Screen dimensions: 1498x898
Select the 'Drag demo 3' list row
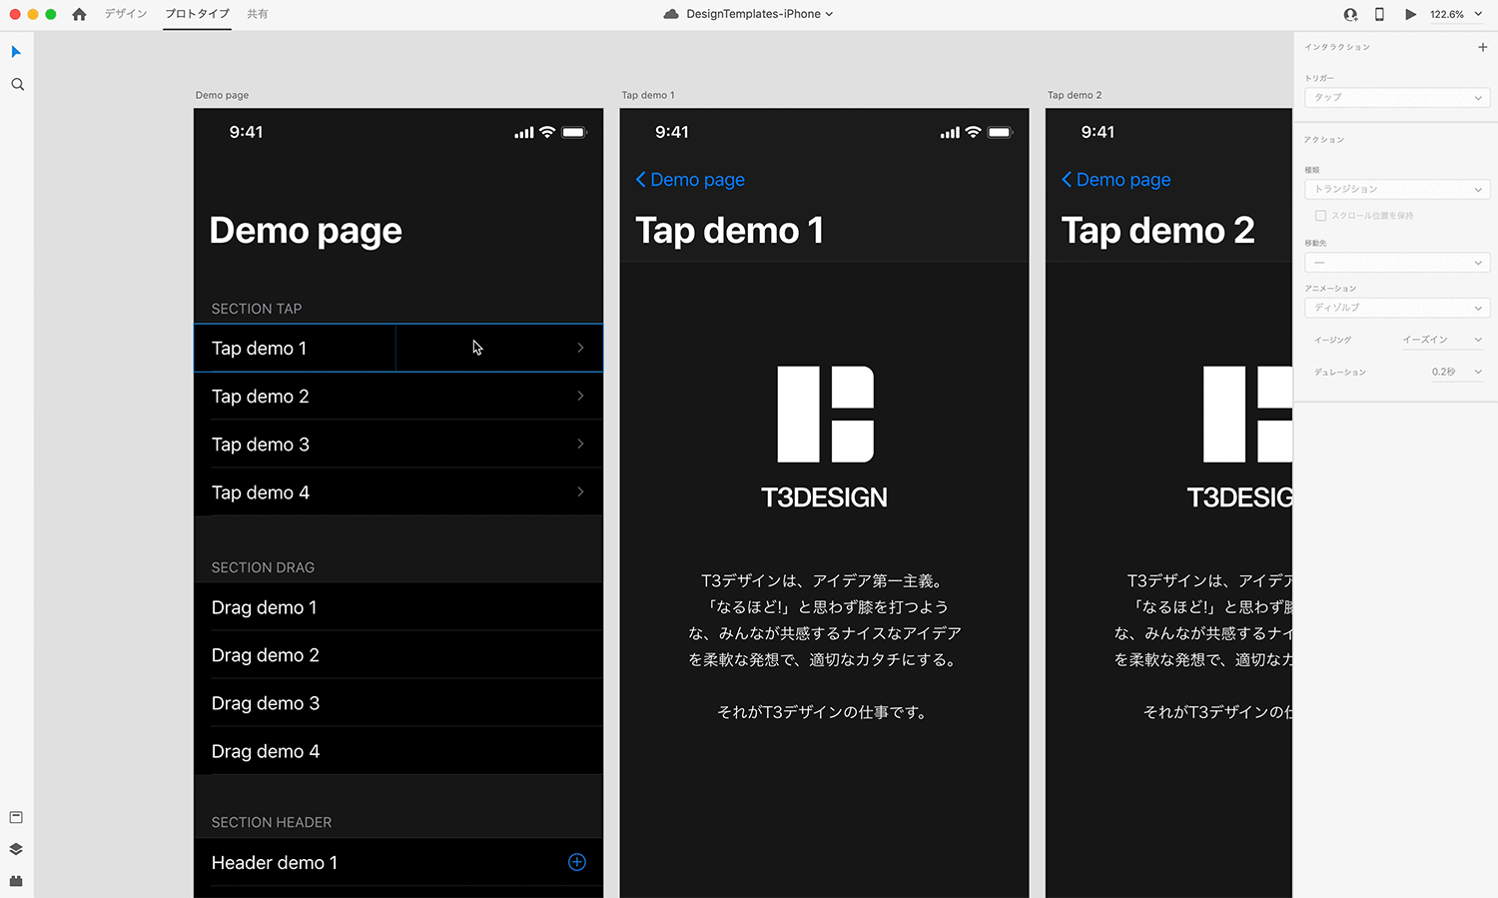(398, 702)
